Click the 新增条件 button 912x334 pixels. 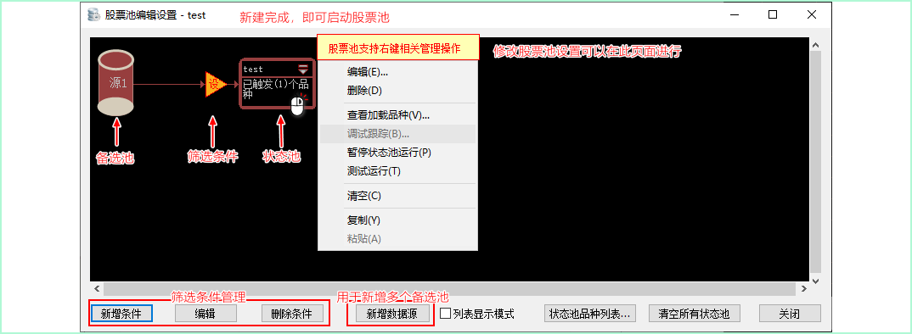[121, 314]
